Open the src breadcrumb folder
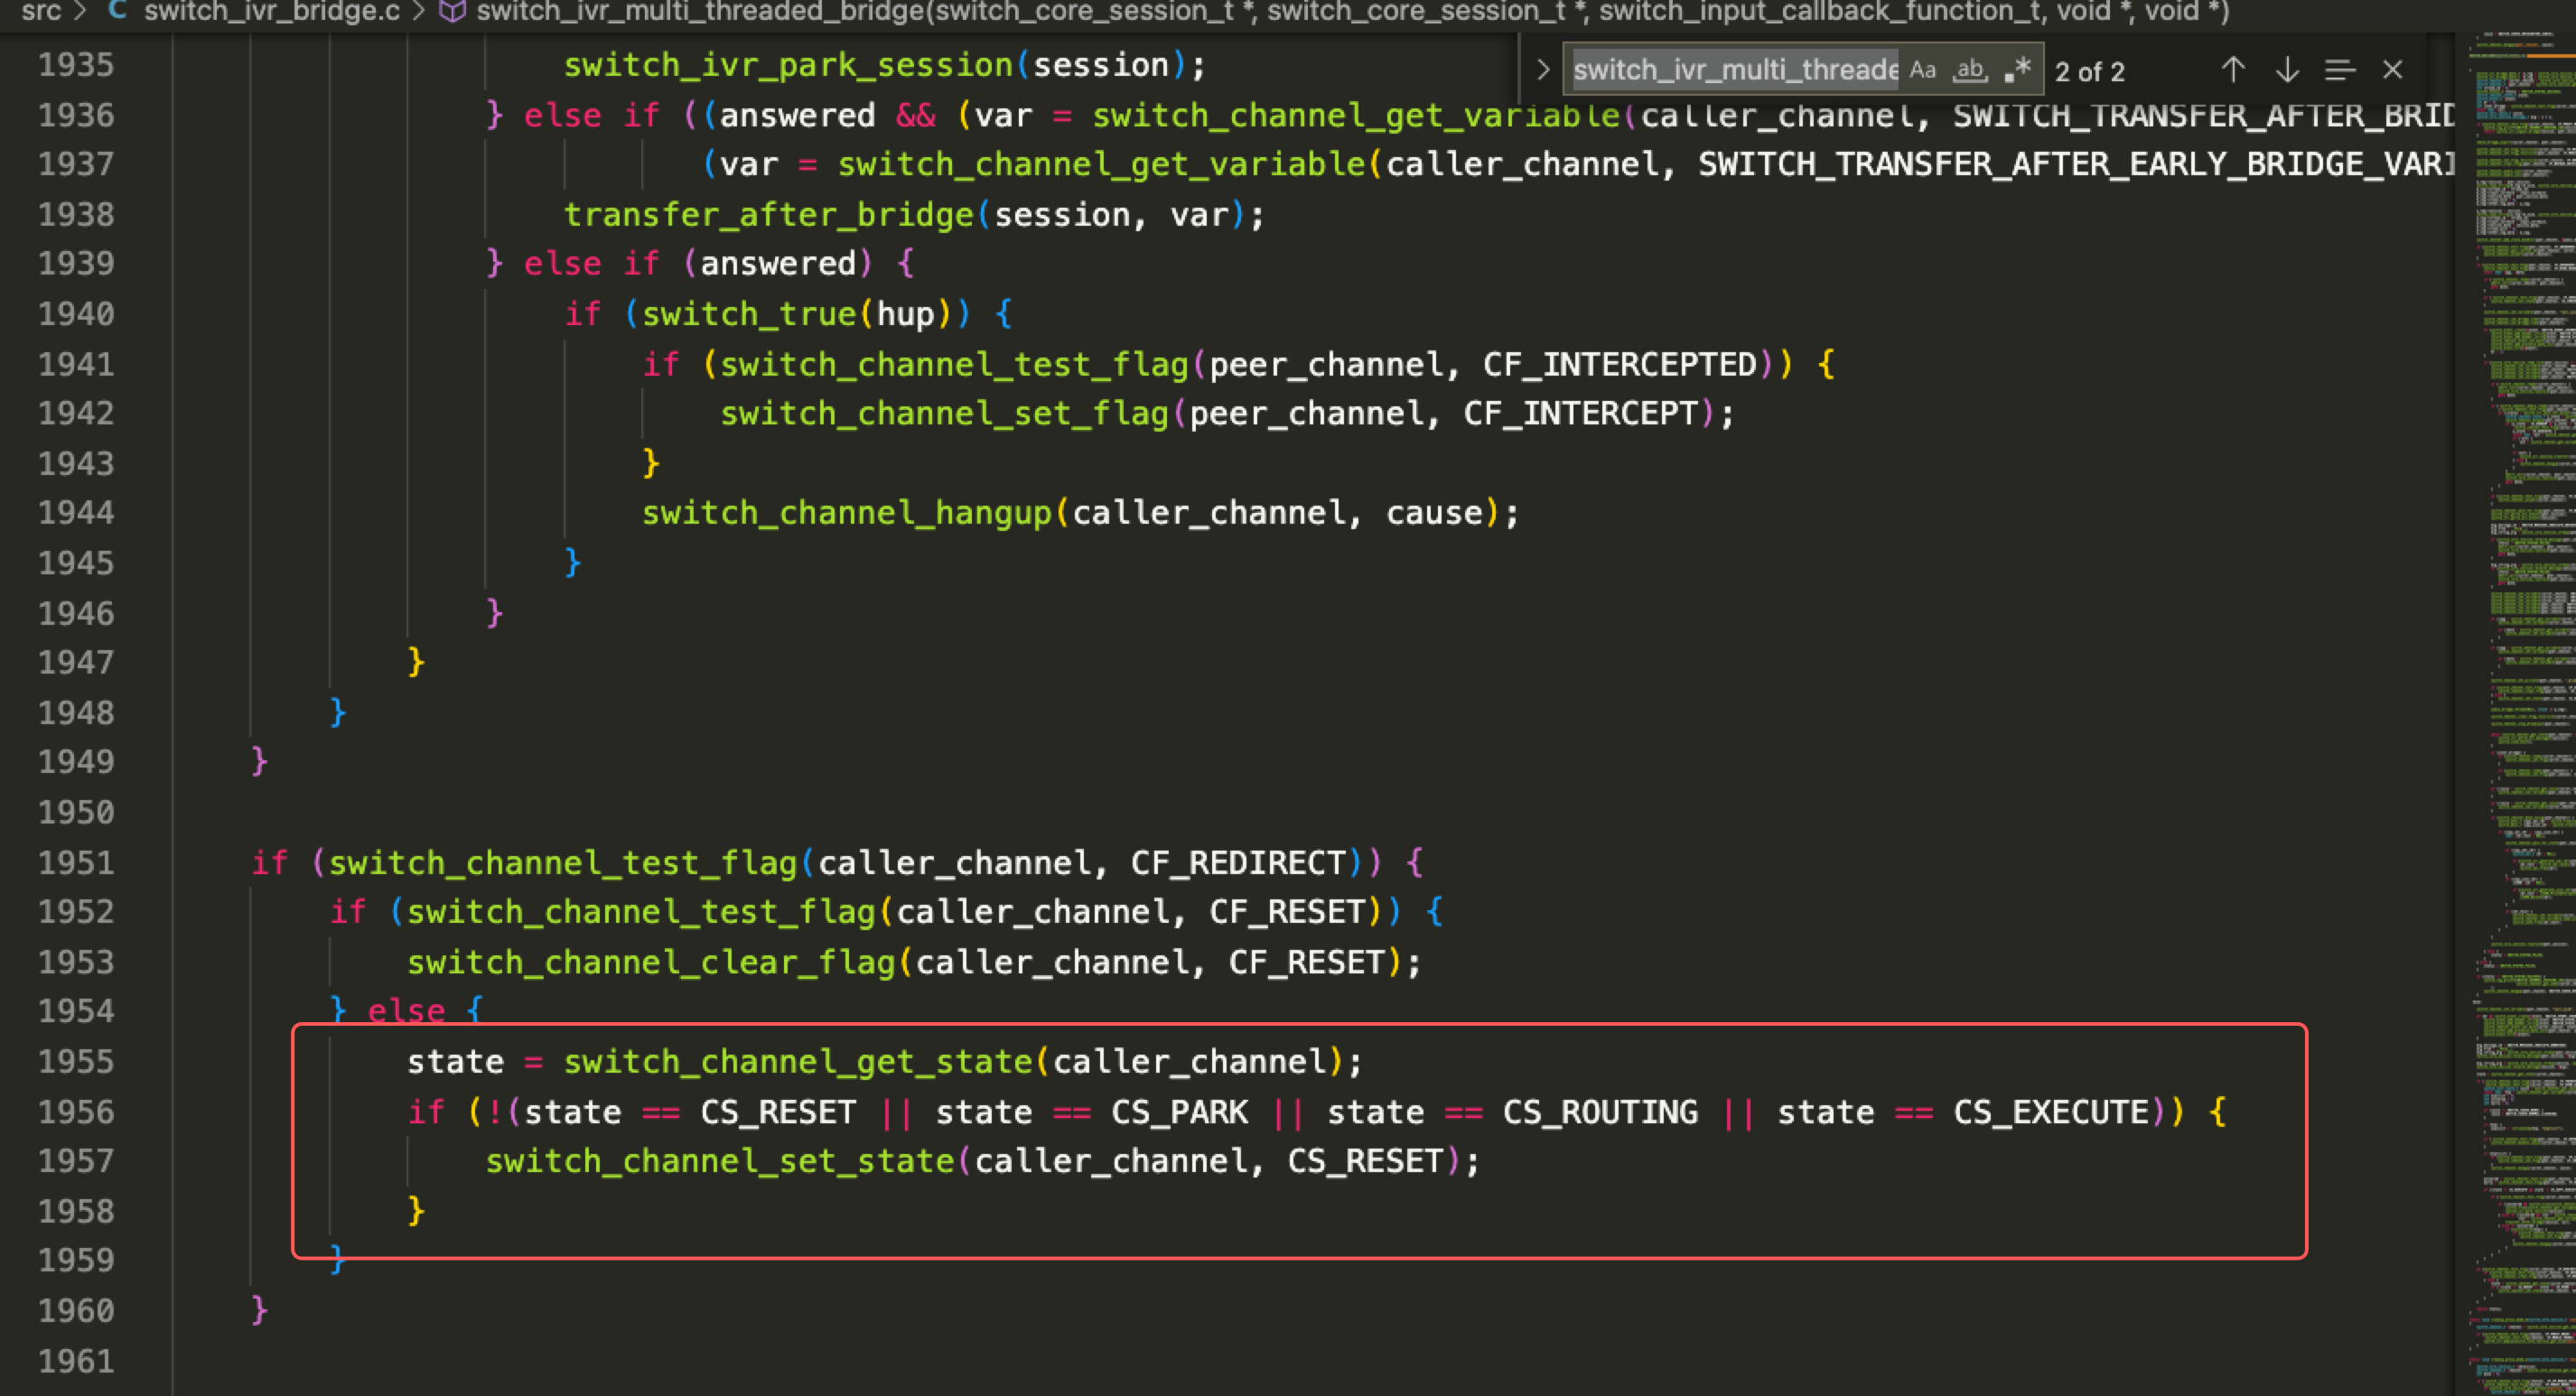Image resolution: width=2576 pixels, height=1396 pixels. click(41, 11)
